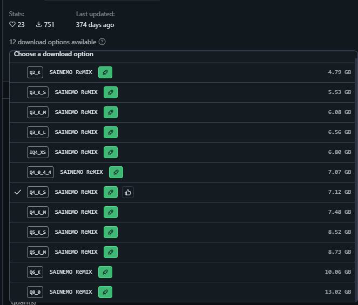The width and height of the screenshot is (358, 305).
Task: Click the download list vertical scrollbar
Action: pos(355,162)
